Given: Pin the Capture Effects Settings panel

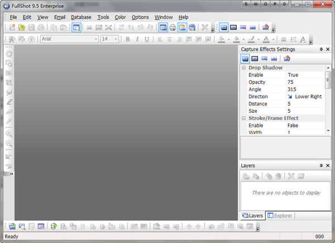Looking at the screenshot, I should pos(321,49).
